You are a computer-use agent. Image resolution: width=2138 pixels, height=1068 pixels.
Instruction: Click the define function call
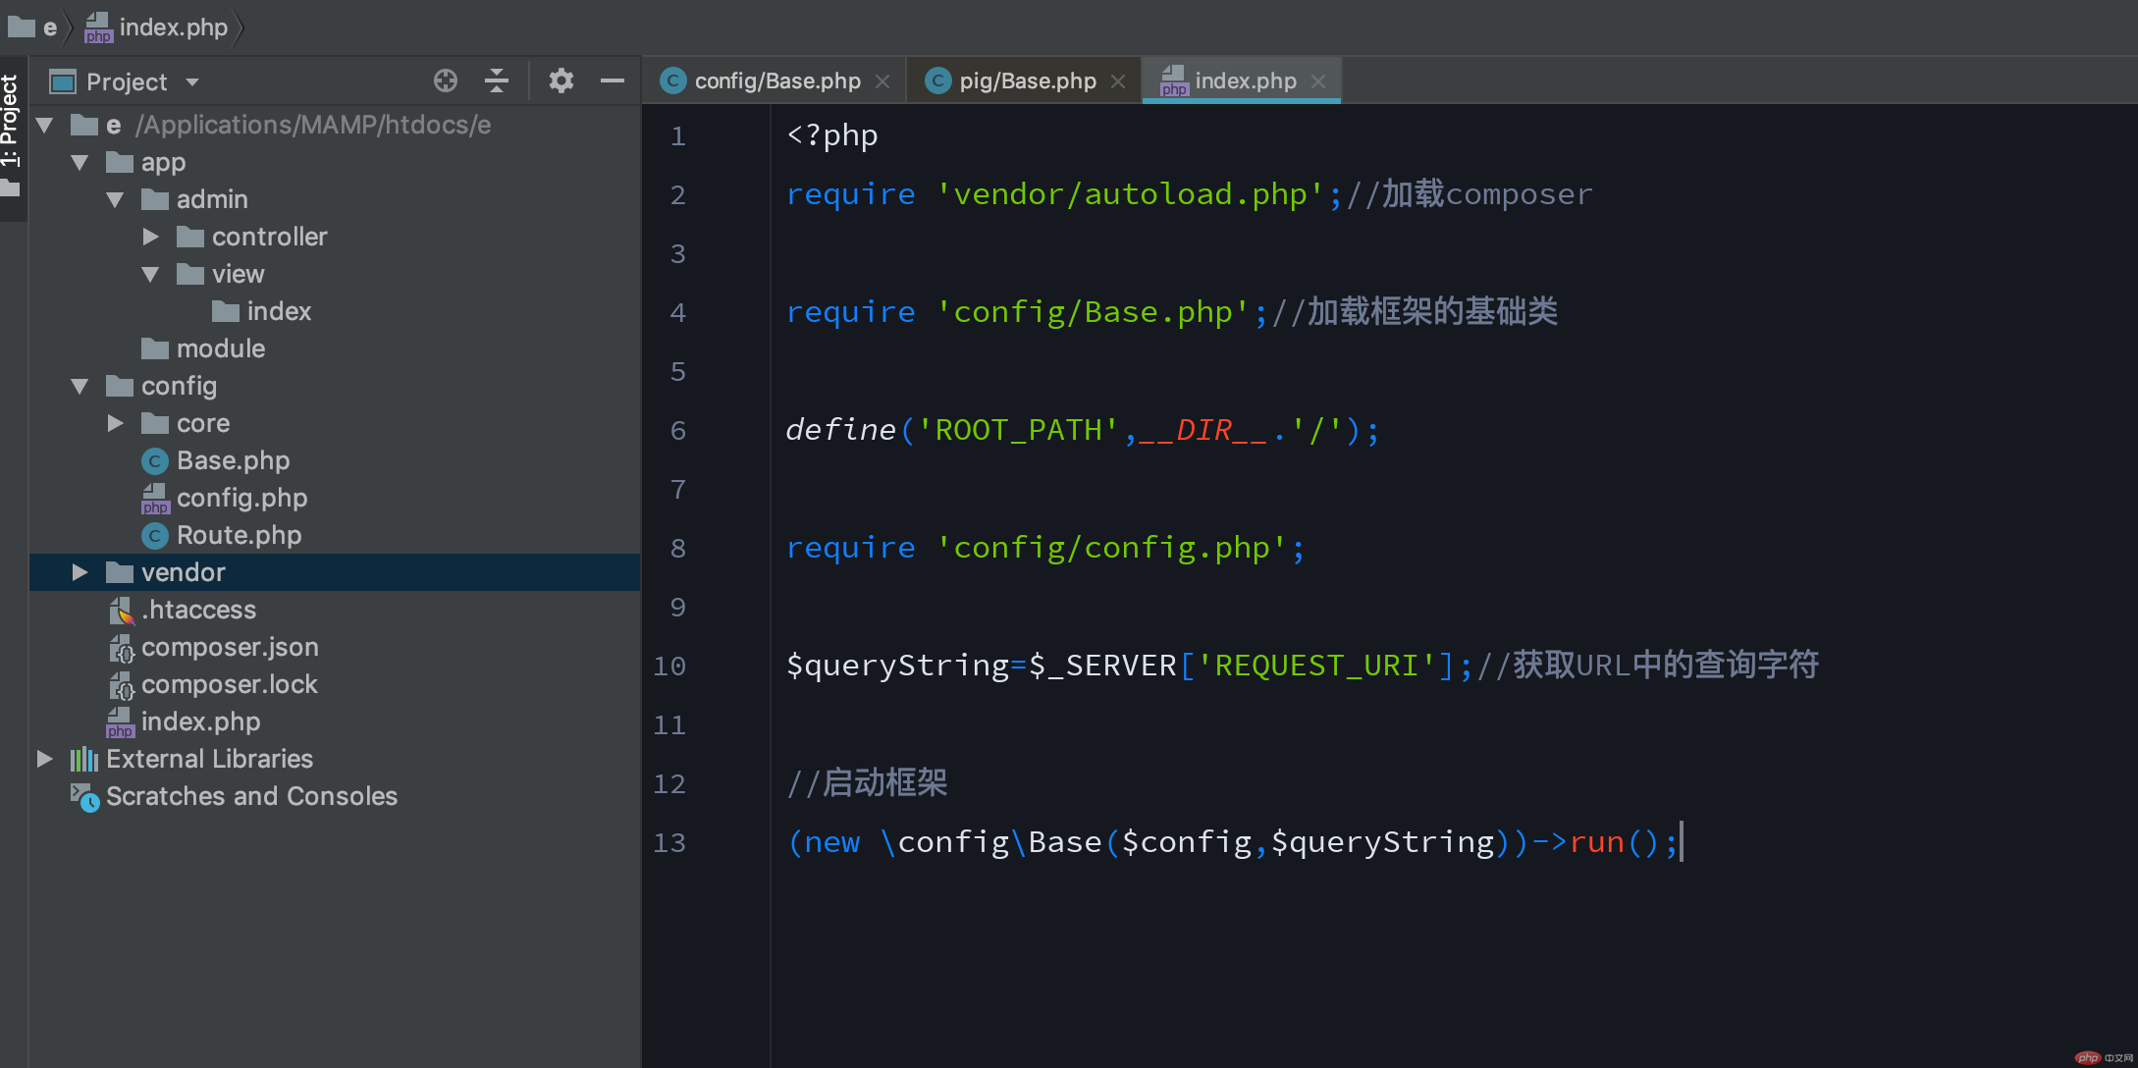tap(840, 430)
